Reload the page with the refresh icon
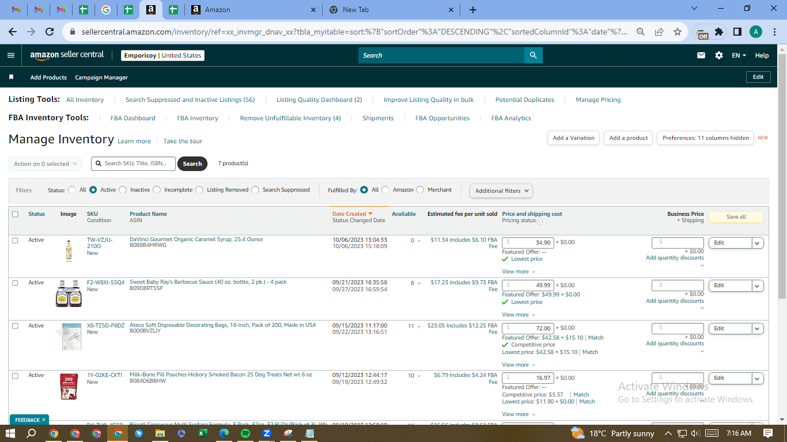The width and height of the screenshot is (787, 442). click(50, 32)
